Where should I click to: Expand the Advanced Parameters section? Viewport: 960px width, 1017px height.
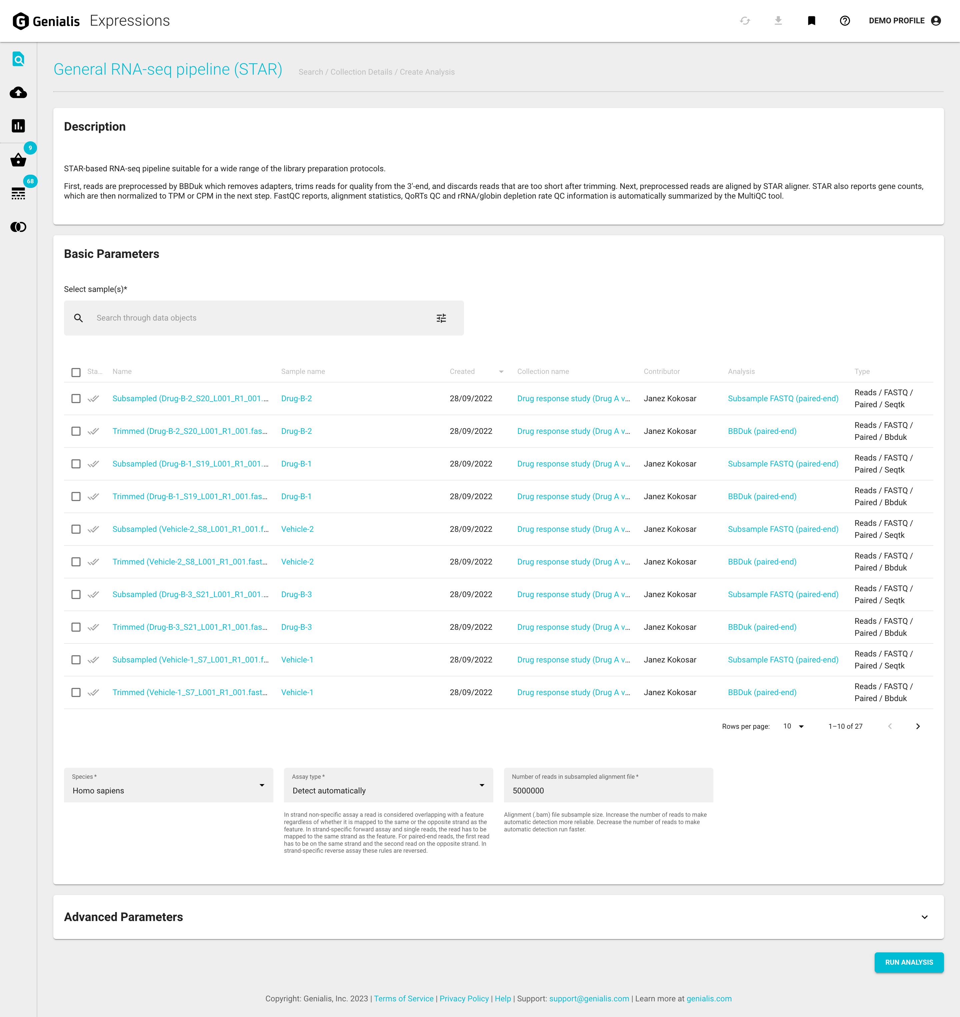[924, 917]
